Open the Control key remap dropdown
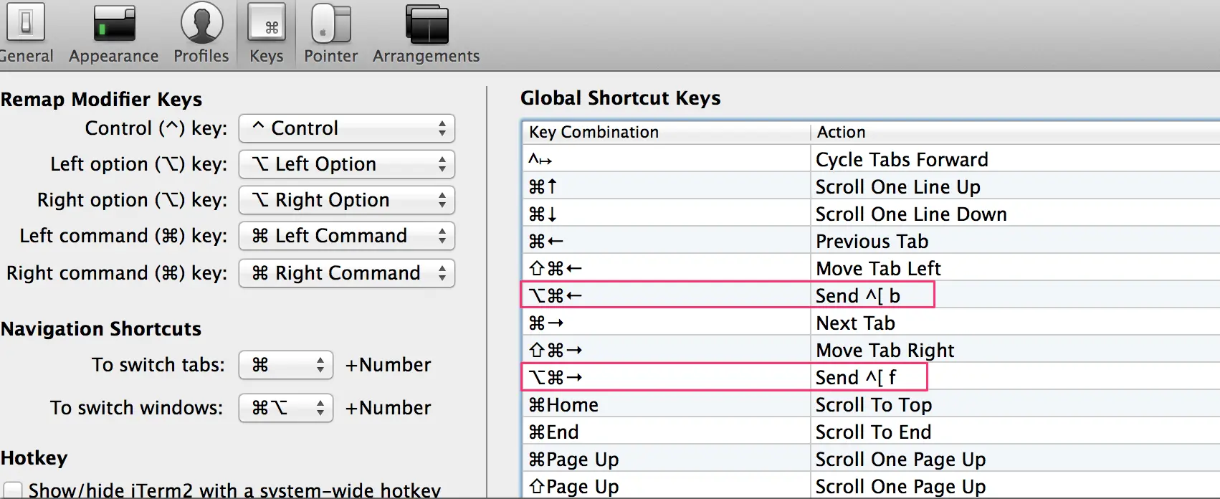Viewport: 1220px width, 499px height. [x=347, y=128]
